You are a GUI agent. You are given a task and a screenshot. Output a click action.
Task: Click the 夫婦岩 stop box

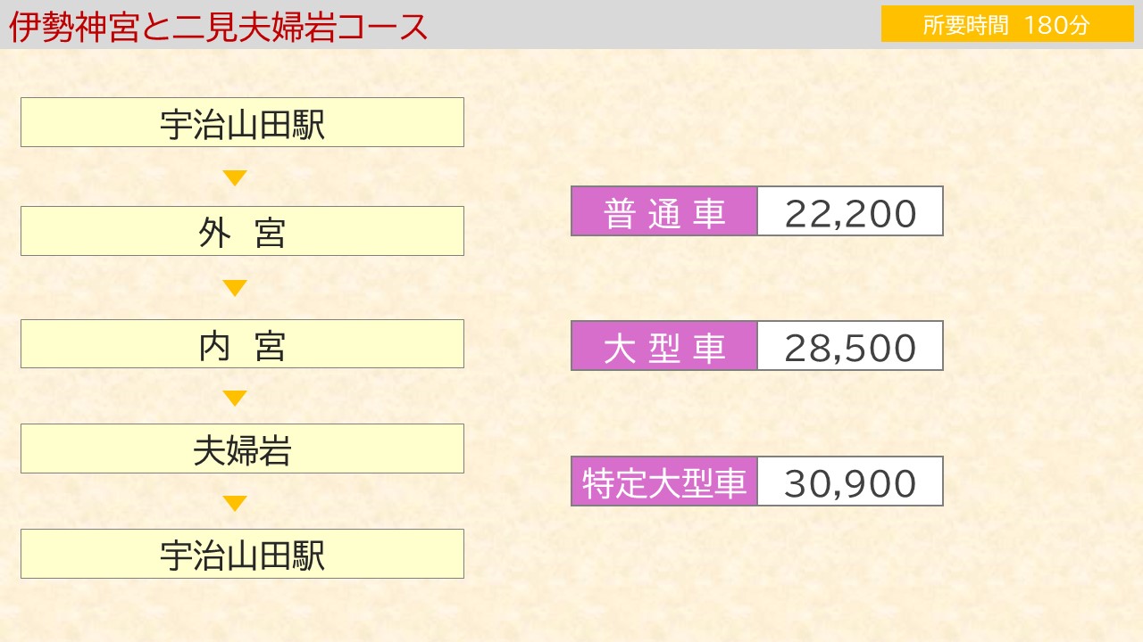coord(242,449)
